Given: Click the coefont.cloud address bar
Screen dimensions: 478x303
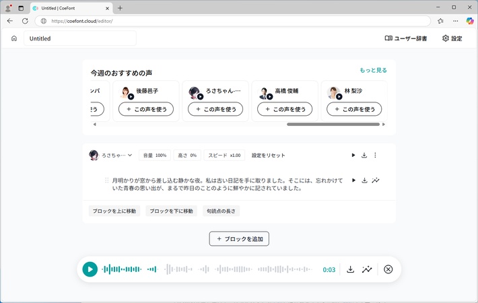Looking at the screenshot, I should point(232,21).
